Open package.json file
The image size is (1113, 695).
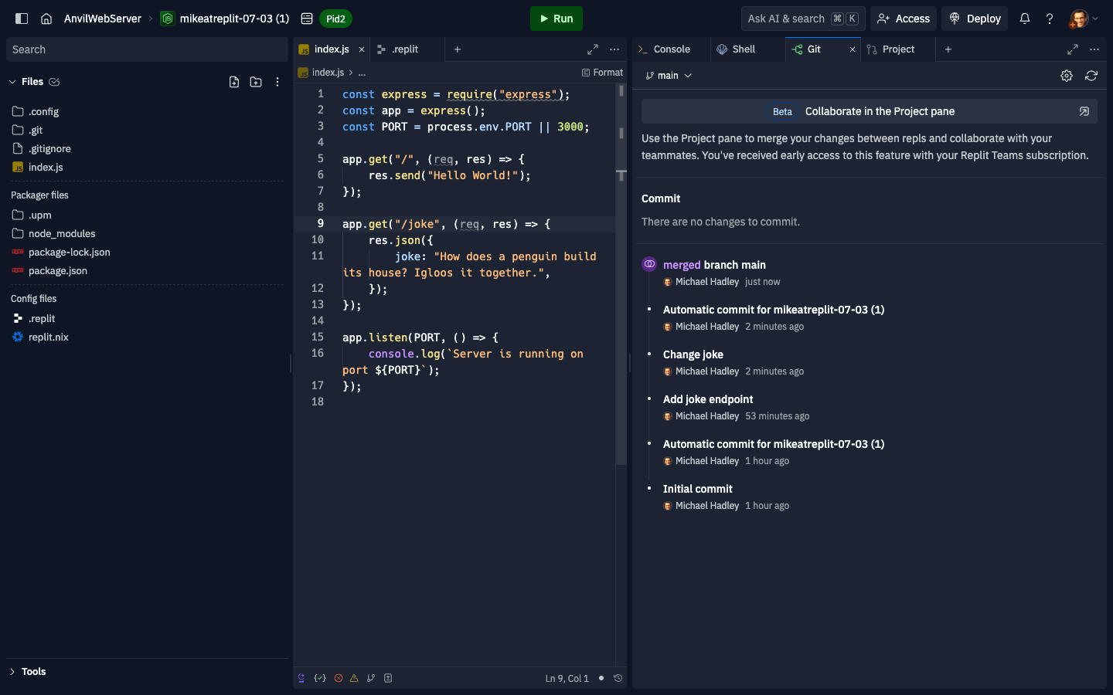(147, 271)
